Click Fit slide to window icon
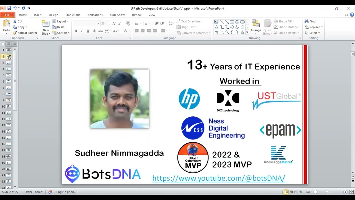 click(x=351, y=192)
